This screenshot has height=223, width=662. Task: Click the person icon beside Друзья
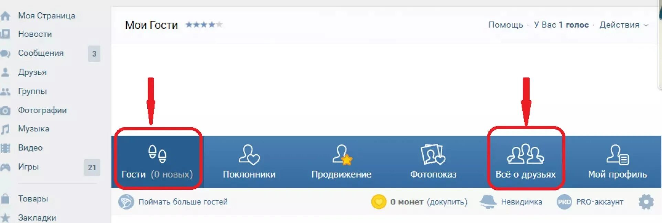[x=5, y=72]
